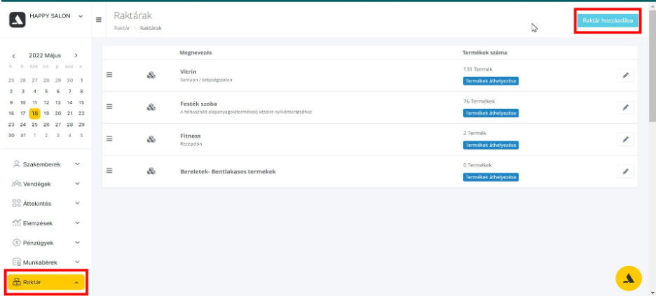
Task: Click the Happy Salon logo icon
Action: tap(18, 19)
